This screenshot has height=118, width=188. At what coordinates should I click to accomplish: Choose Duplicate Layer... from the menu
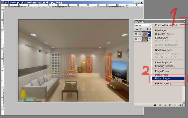click(x=164, y=34)
